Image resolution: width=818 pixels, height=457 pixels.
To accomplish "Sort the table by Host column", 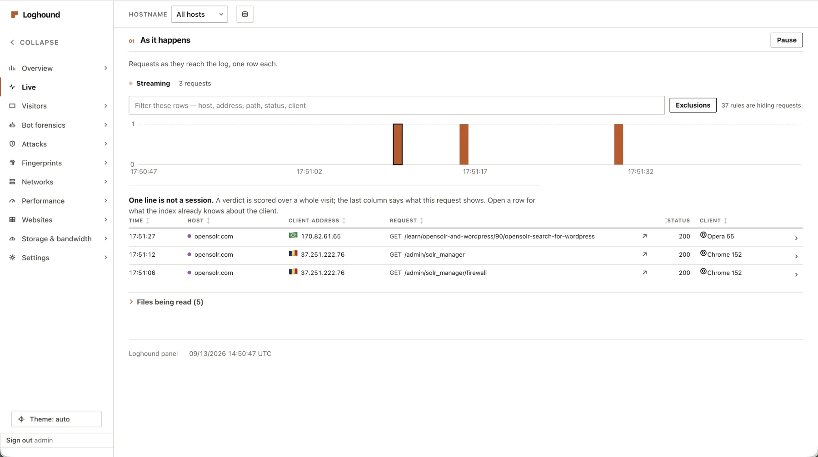I will (199, 221).
